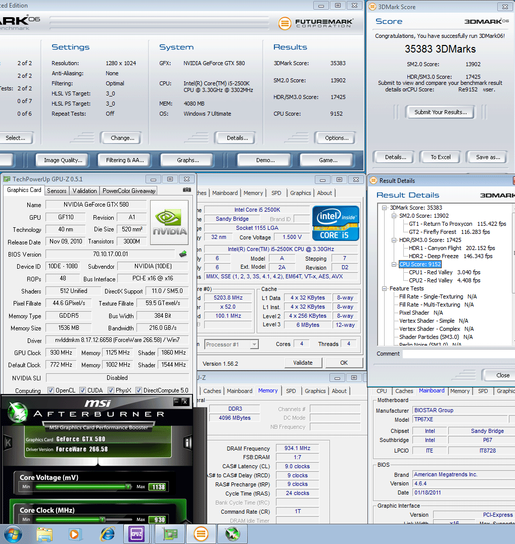Collapse the CPU Score tree node

tap(394, 264)
